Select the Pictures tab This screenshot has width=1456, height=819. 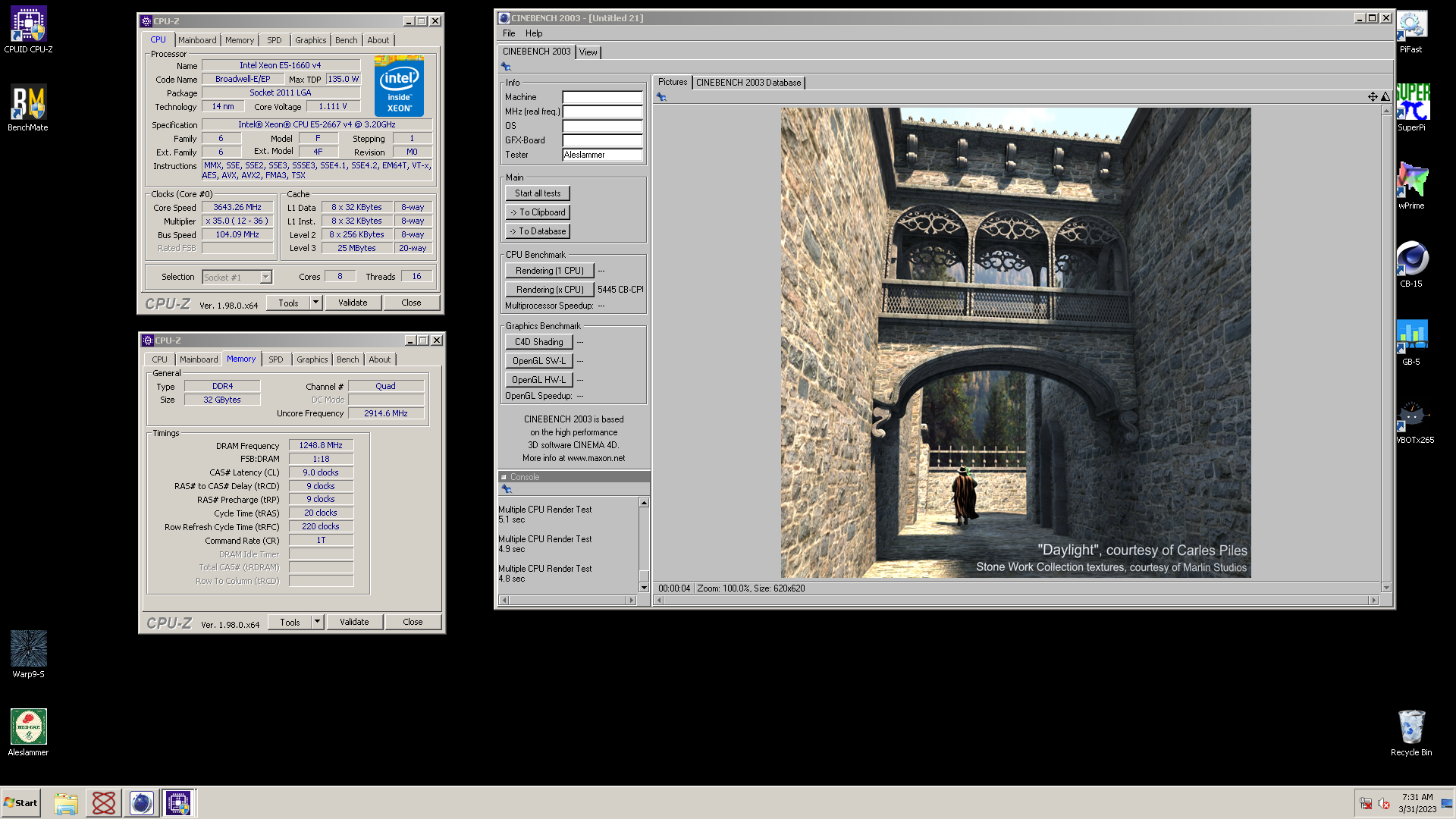click(673, 82)
